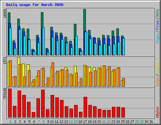The width and height of the screenshot is (161, 125).
Task: Select day label 4 on the x-axis
Action: point(25,122)
